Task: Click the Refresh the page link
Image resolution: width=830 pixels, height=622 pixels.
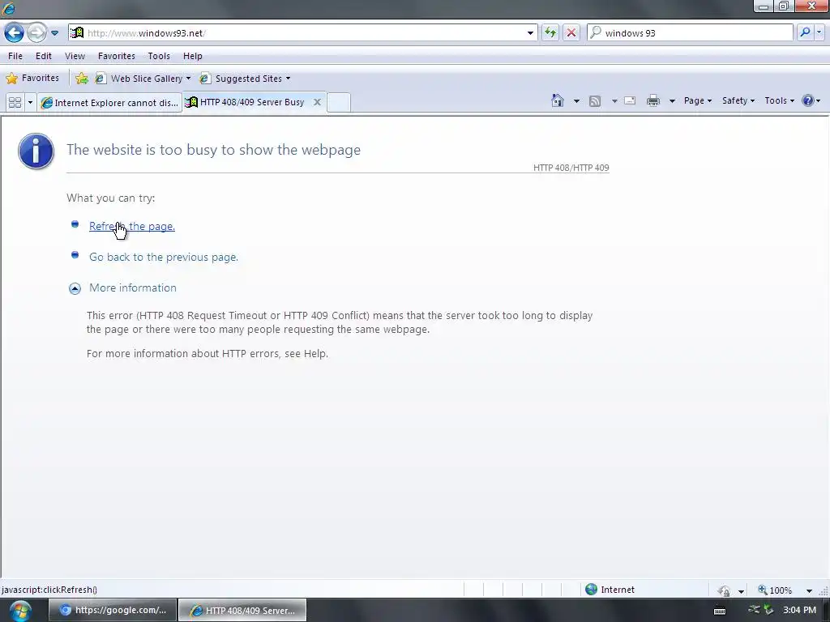Action: pyautogui.click(x=132, y=227)
